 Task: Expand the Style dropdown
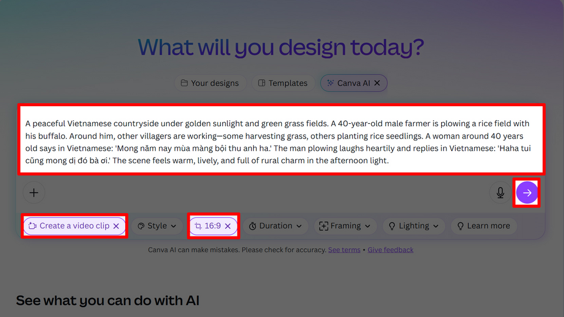(157, 226)
